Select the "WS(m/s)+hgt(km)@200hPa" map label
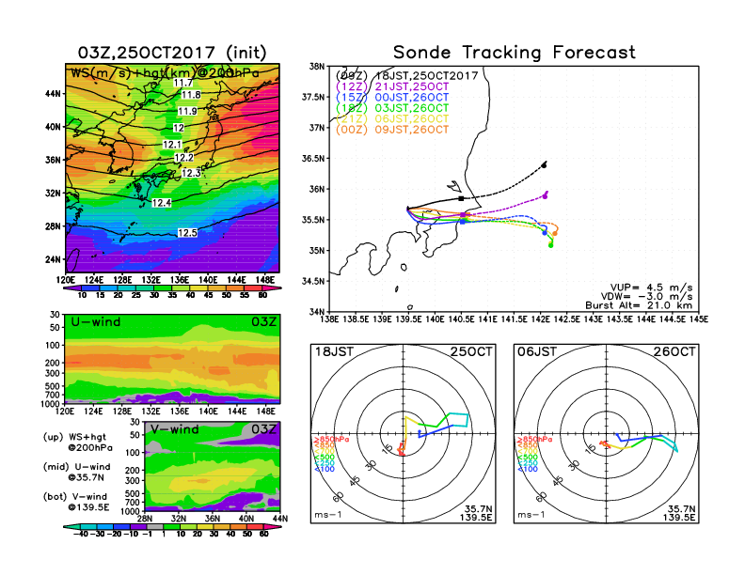745x575 pixels. coord(165,73)
